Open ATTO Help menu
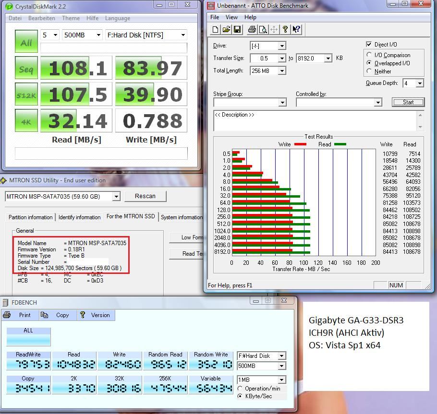The image size is (437, 414). point(250,17)
